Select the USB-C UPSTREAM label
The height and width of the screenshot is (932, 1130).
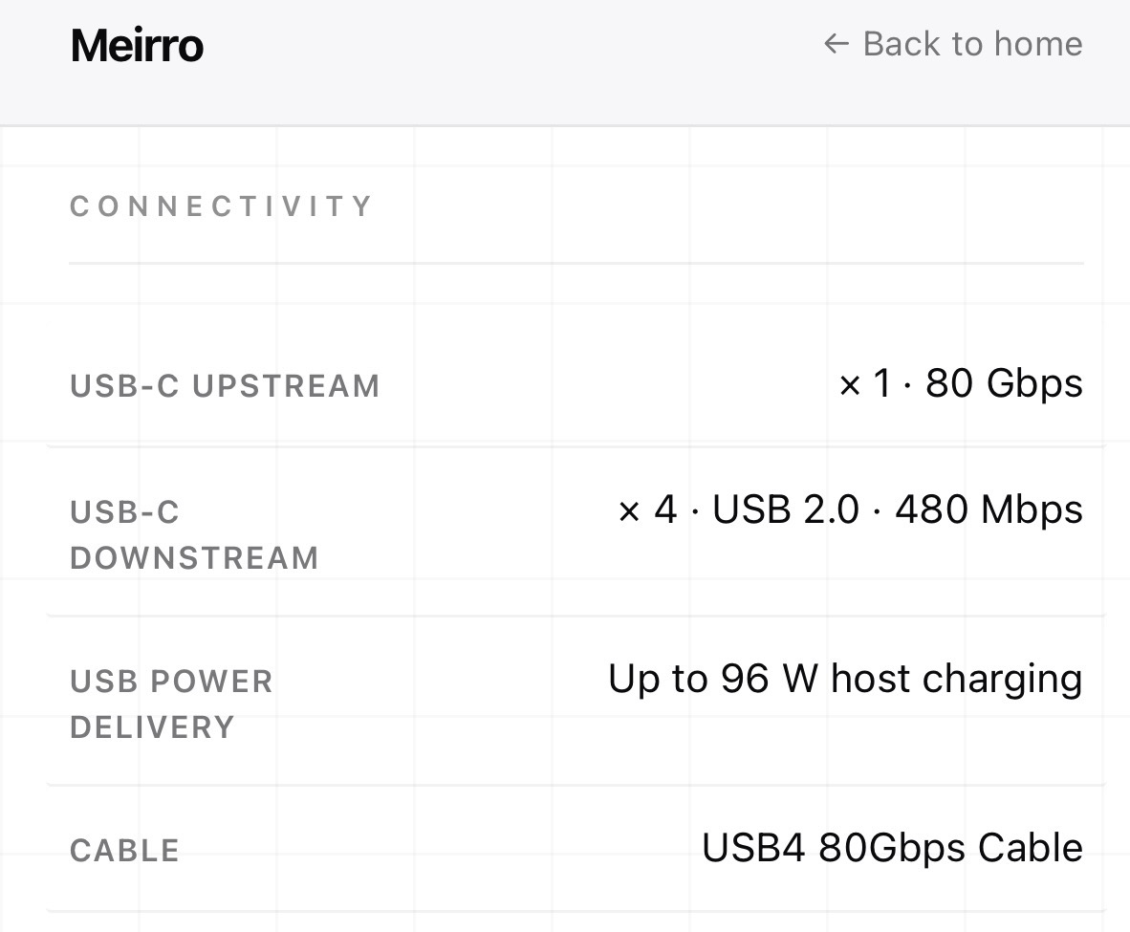click(x=225, y=385)
